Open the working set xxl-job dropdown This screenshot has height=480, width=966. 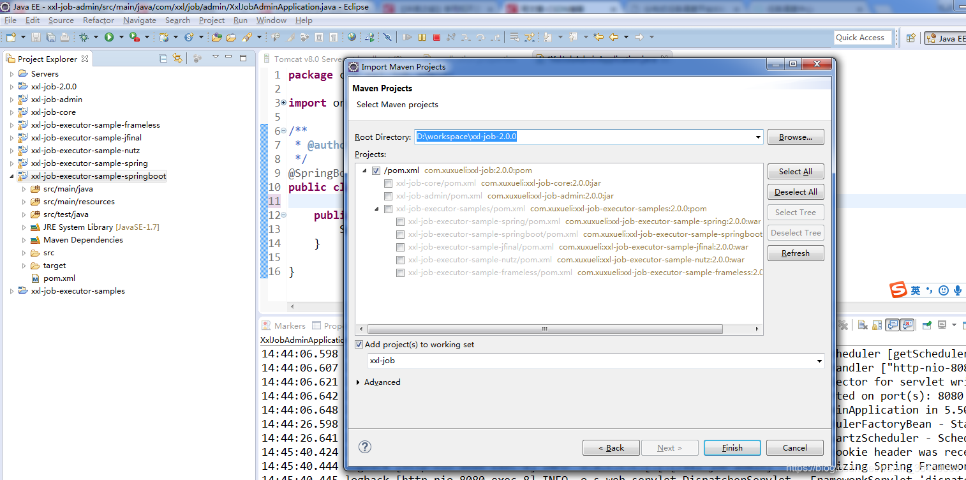click(x=820, y=361)
